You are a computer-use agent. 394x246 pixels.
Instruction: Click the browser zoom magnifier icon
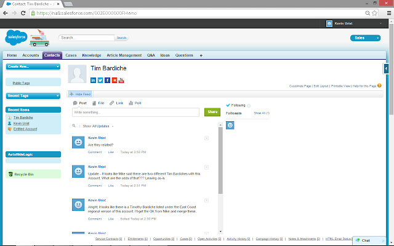368,13
